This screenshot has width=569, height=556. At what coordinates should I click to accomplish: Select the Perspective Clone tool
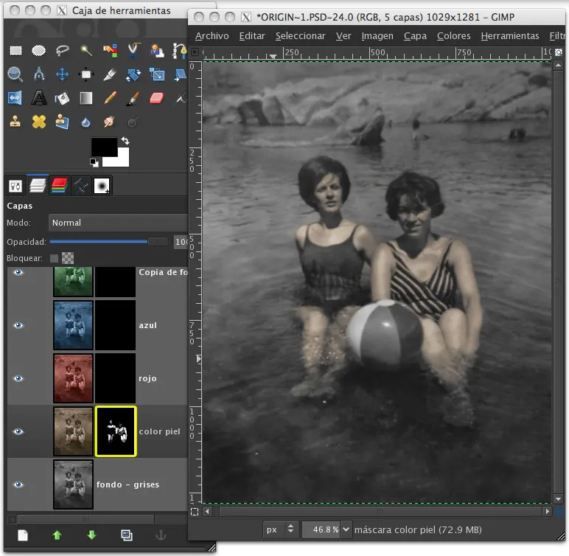63,122
